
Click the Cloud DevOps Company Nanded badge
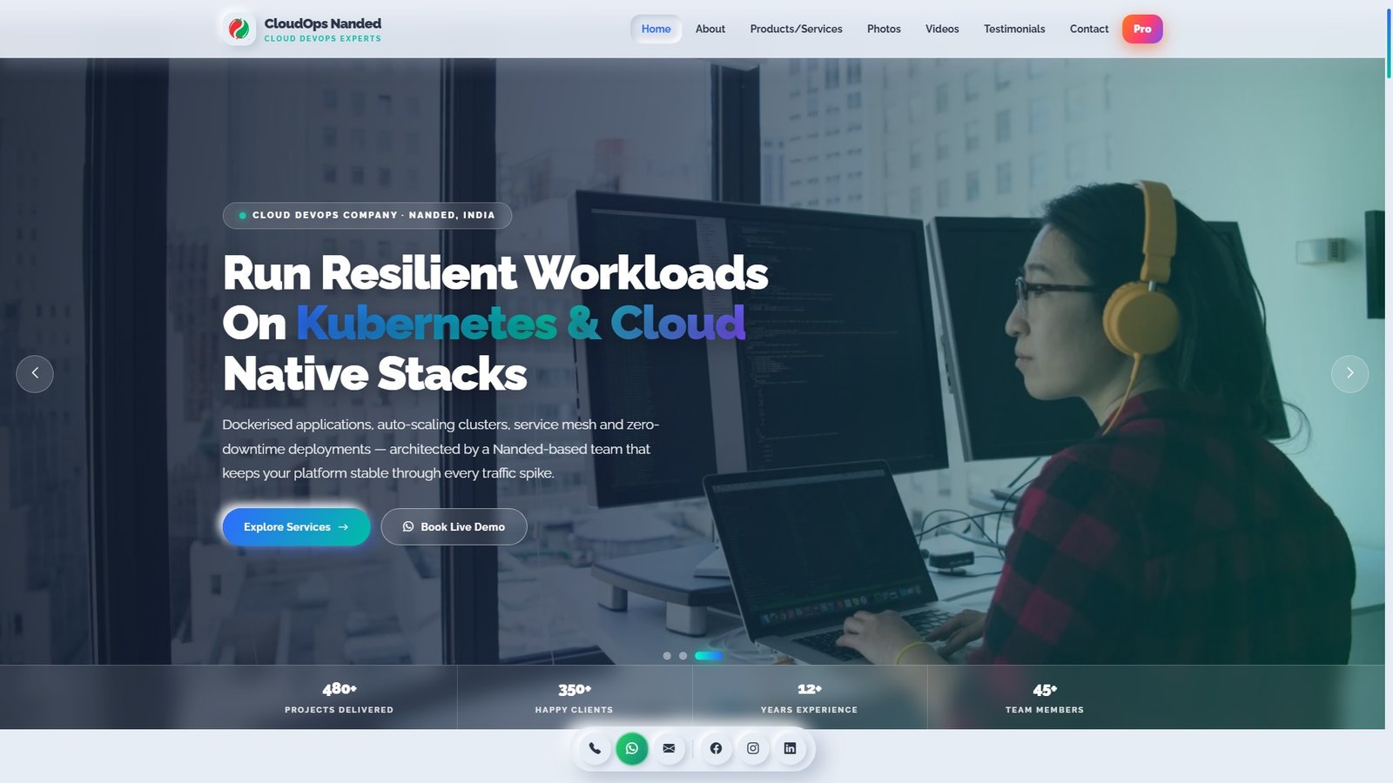(367, 215)
